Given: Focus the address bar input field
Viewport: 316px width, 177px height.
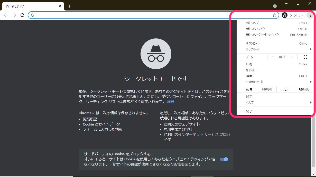Looking at the screenshot, I should 153,15.
